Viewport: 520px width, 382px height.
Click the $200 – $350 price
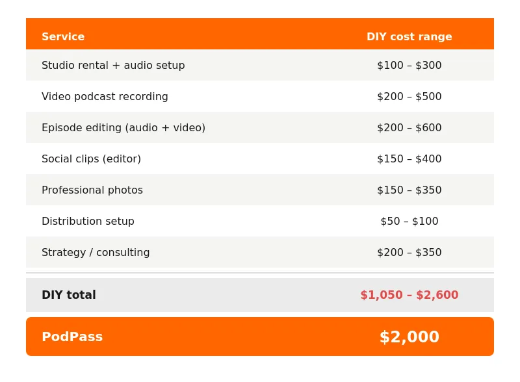409,252
